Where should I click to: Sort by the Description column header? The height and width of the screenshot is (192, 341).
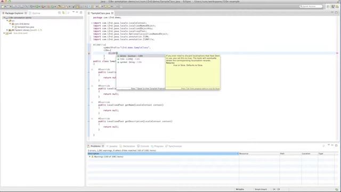(x=163, y=154)
